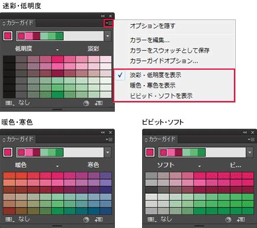
Task: Click the 低明度 column label
Action: 24,48
